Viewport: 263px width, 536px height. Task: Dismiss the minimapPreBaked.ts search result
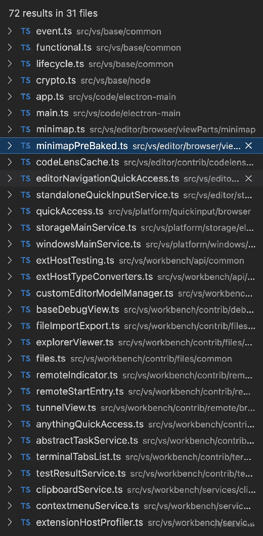click(x=249, y=146)
